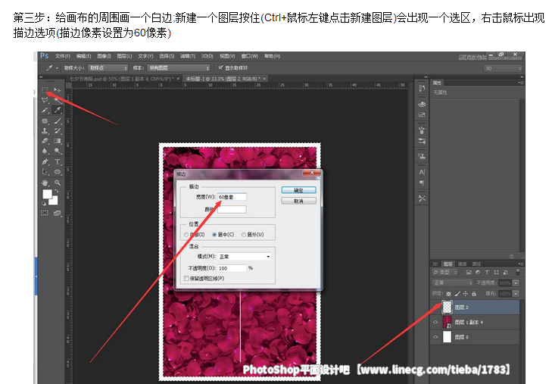Image resolution: width=552 pixels, height=384 pixels.
Task: Toggle the 显示取样环 checkbox
Action: point(221,67)
